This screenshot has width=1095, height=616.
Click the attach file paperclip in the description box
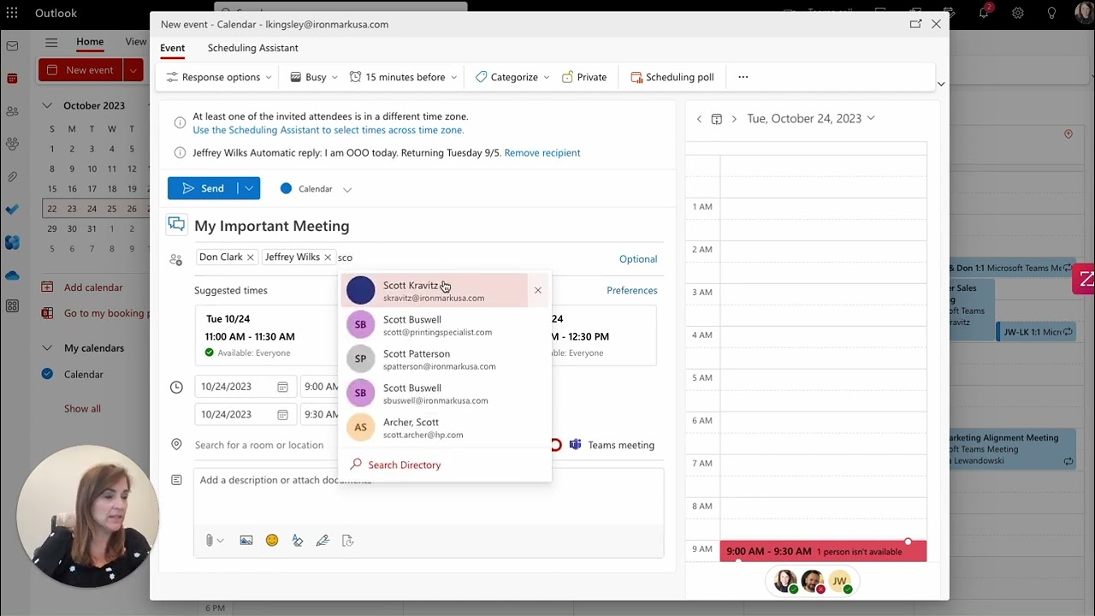209,540
